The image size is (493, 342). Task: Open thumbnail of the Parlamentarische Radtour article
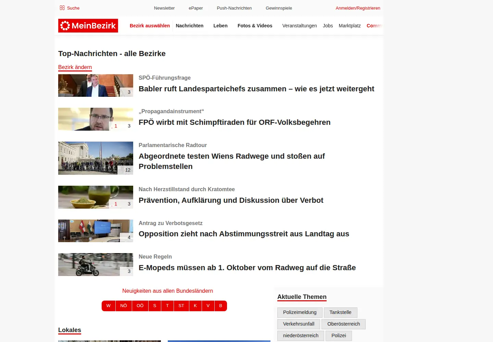[96, 158]
